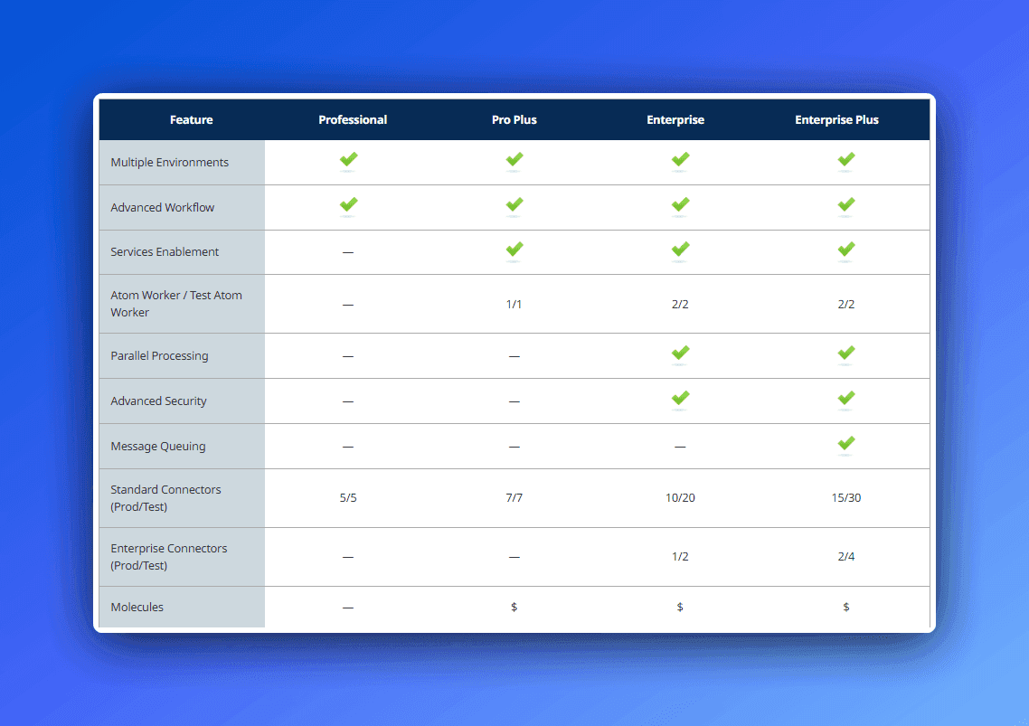Image resolution: width=1029 pixels, height=726 pixels.
Task: Click Pro Plus checkmark for Services Enablement
Action: point(514,250)
